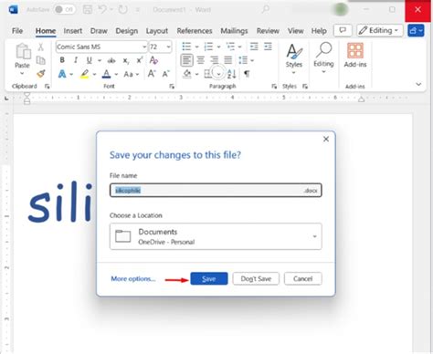Click the Don't Save button
The image size is (433, 354).
(x=256, y=278)
